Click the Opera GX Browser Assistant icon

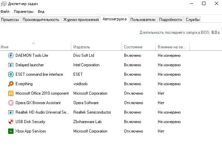pos(11,103)
